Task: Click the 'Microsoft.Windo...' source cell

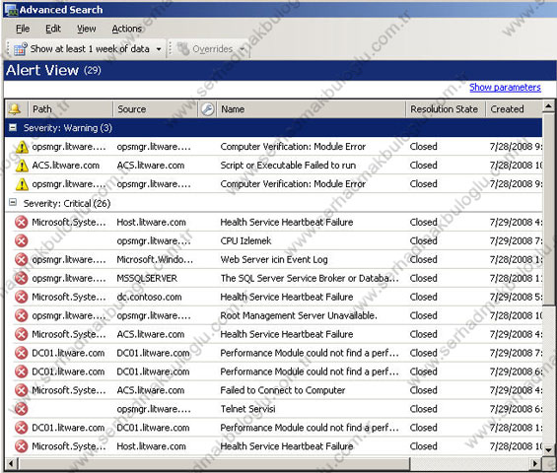Action: (155, 259)
